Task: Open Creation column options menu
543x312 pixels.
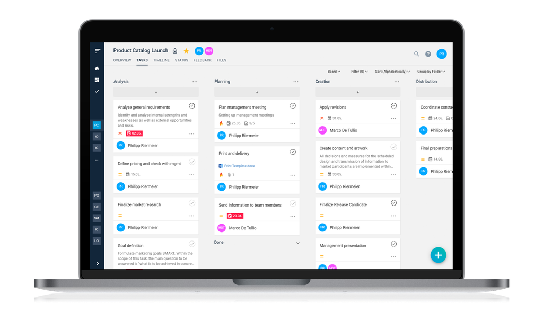Action: click(397, 82)
